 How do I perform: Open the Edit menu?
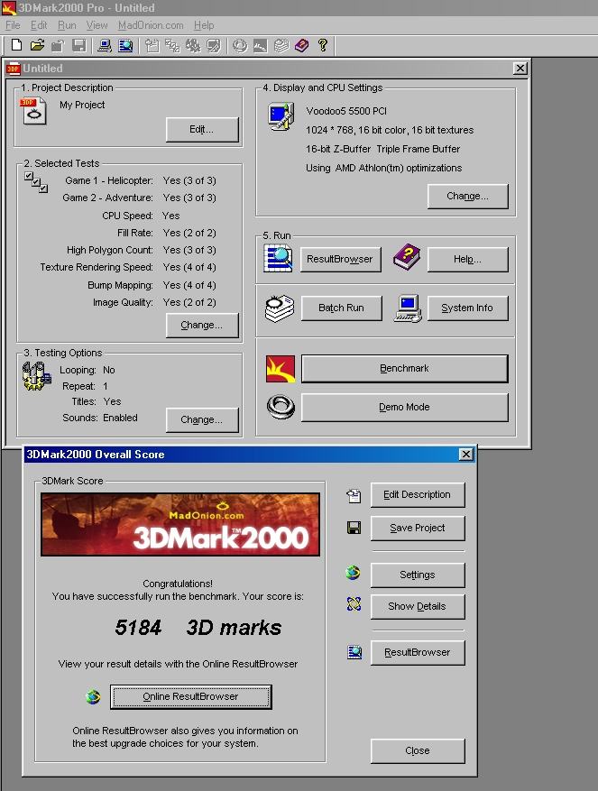tap(39, 25)
